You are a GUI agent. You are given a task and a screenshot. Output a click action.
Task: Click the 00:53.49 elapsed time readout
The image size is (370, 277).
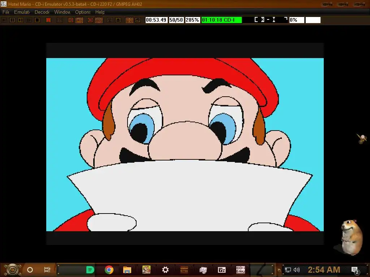pos(156,20)
